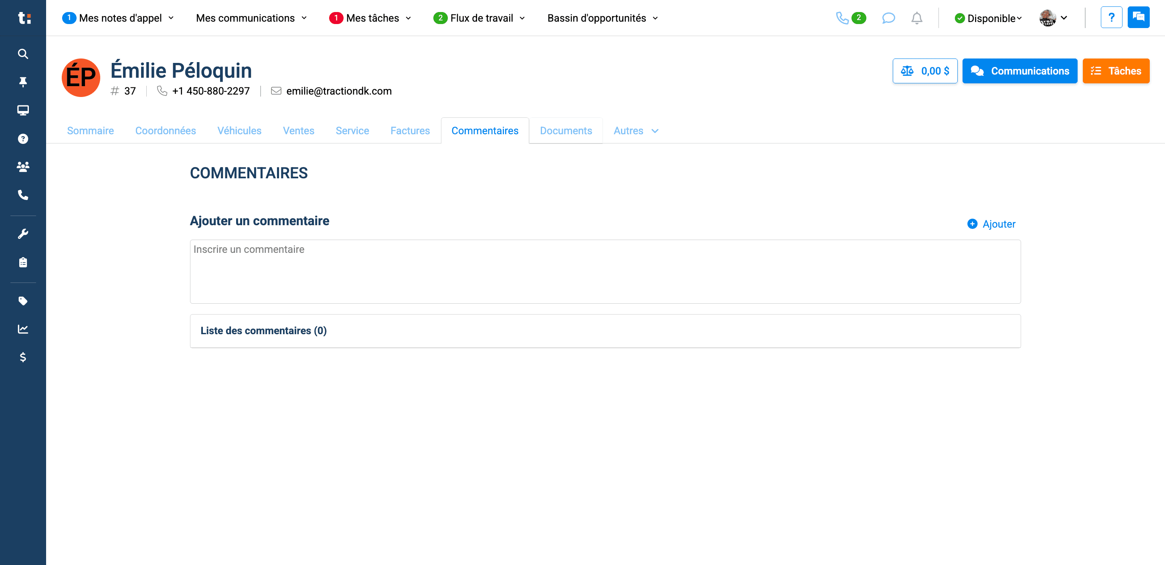Open the Disponible status dropdown

(x=988, y=18)
